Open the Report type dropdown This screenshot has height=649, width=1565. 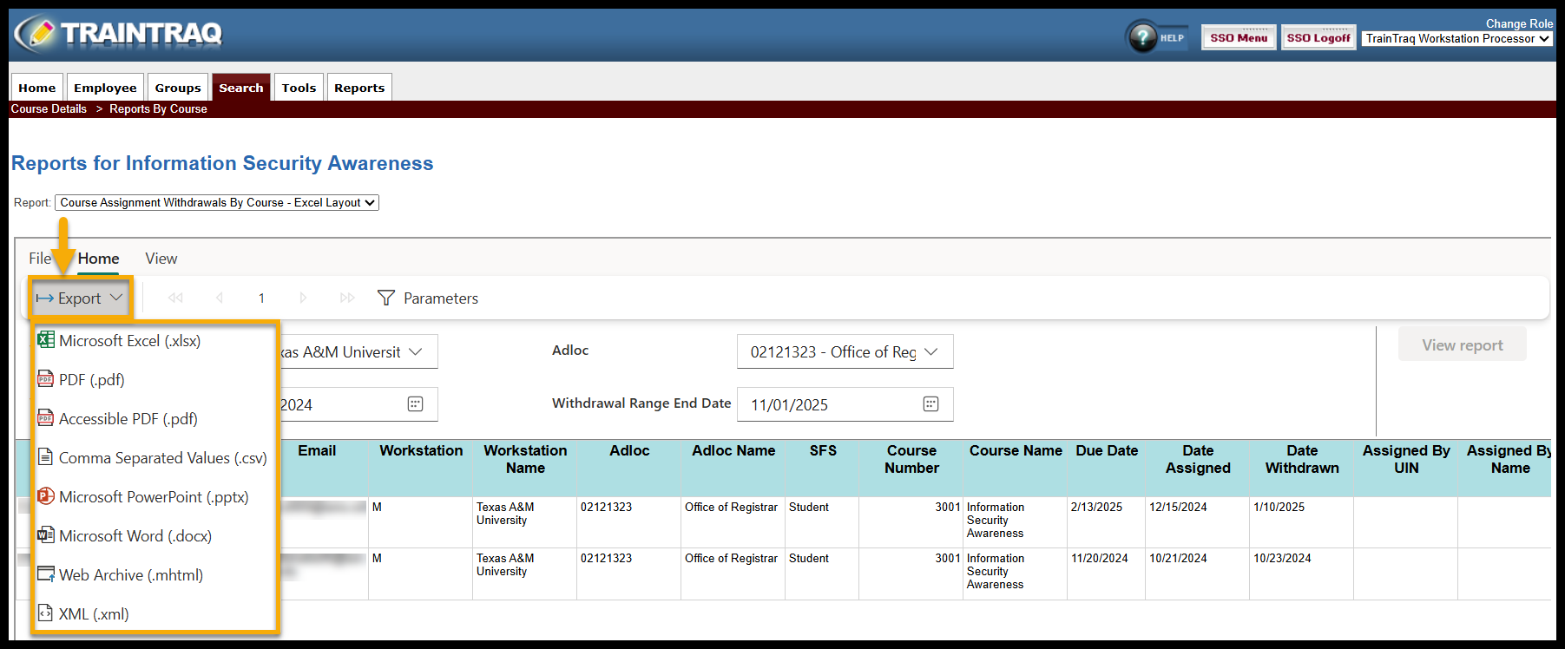[217, 202]
